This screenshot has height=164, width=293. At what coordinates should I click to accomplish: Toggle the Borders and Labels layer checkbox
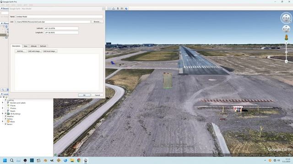point(5,102)
